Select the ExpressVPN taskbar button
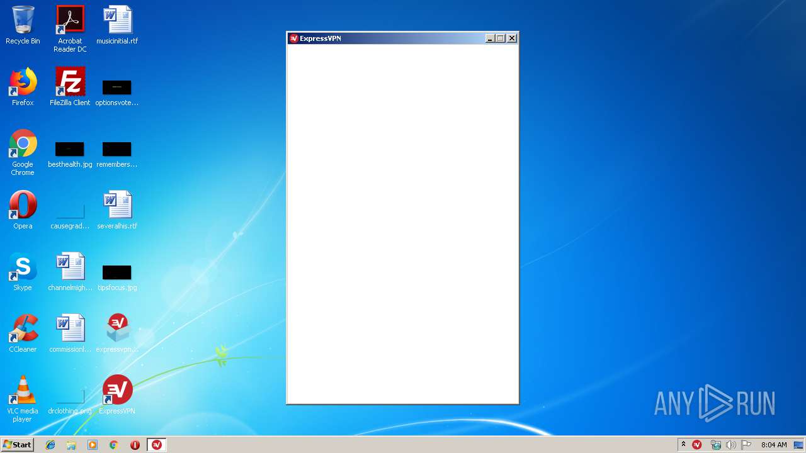 156,445
